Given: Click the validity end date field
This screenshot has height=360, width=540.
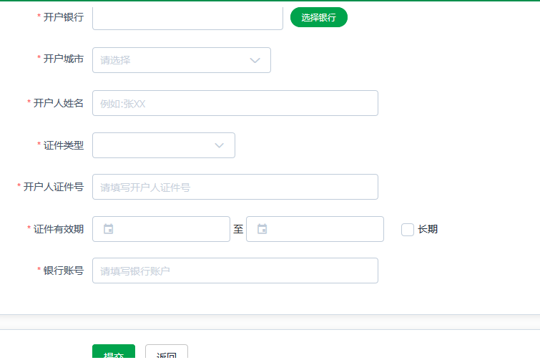Looking at the screenshot, I should [x=323, y=229].
